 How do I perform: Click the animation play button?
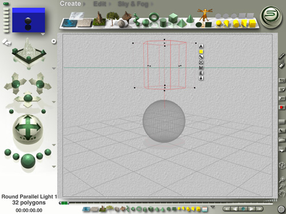point(251,209)
